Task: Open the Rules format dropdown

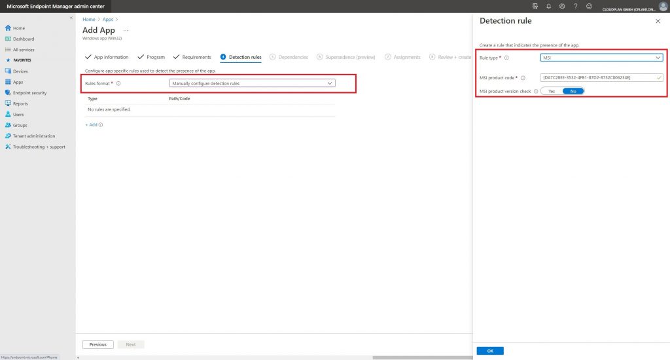Action: point(252,83)
